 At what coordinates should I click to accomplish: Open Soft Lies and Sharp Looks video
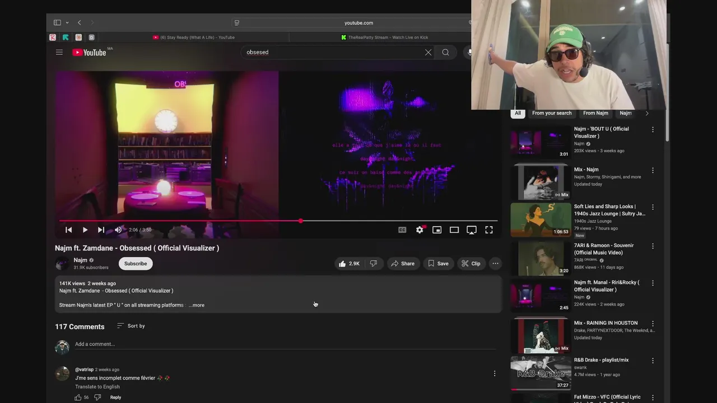541,219
